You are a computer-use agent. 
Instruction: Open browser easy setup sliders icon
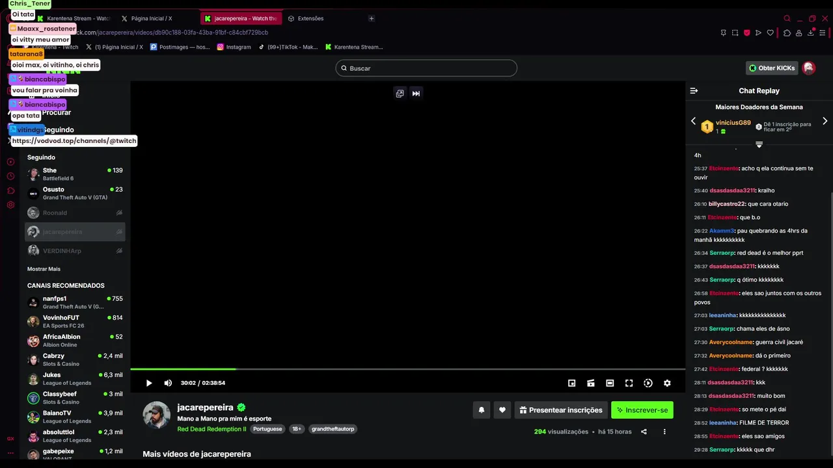click(x=823, y=32)
